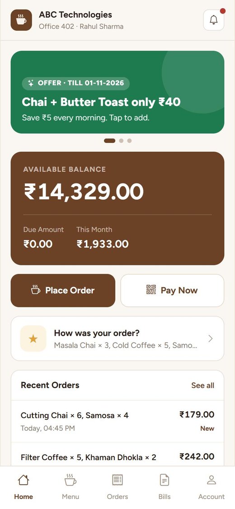Image resolution: width=235 pixels, height=509 pixels.
Task: Open the Filter Coffee and Khaman Dhokla order
Action: pyautogui.click(x=117, y=454)
